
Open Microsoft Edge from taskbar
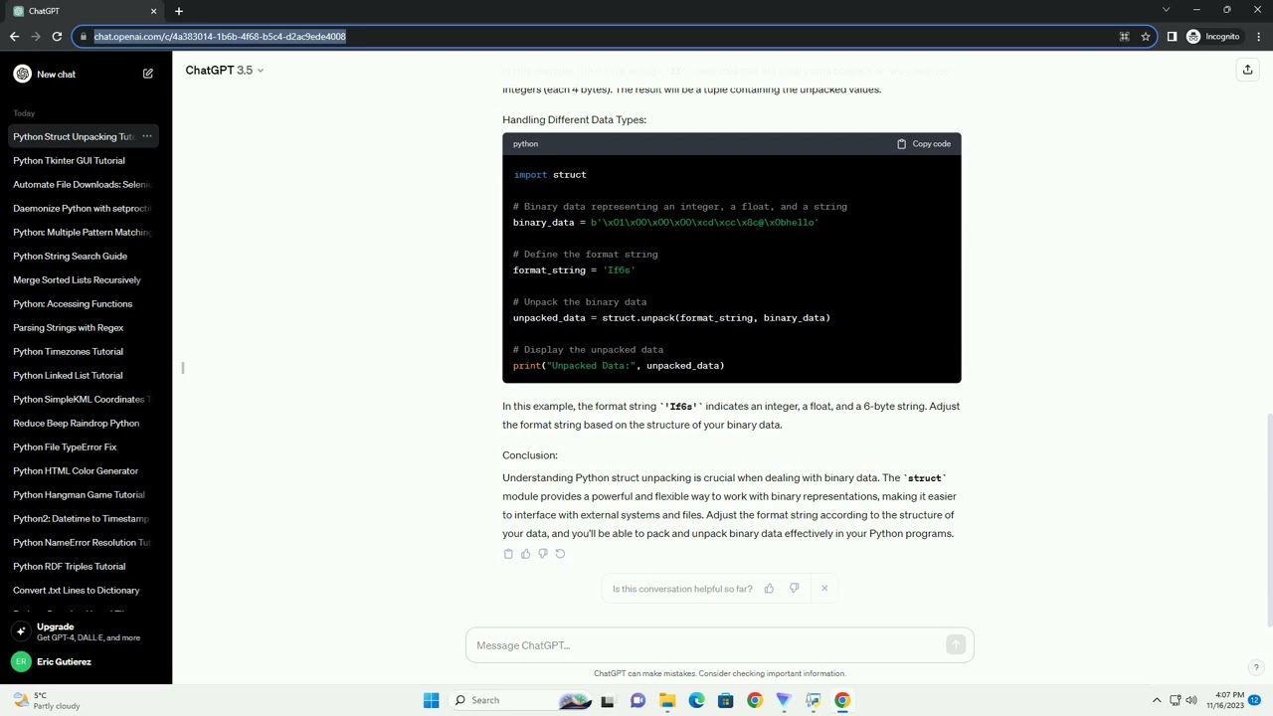click(x=696, y=700)
